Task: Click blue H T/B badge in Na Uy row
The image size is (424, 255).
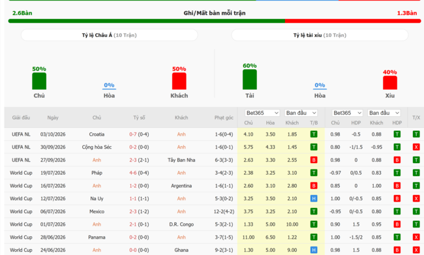Action: pyautogui.click(x=314, y=198)
